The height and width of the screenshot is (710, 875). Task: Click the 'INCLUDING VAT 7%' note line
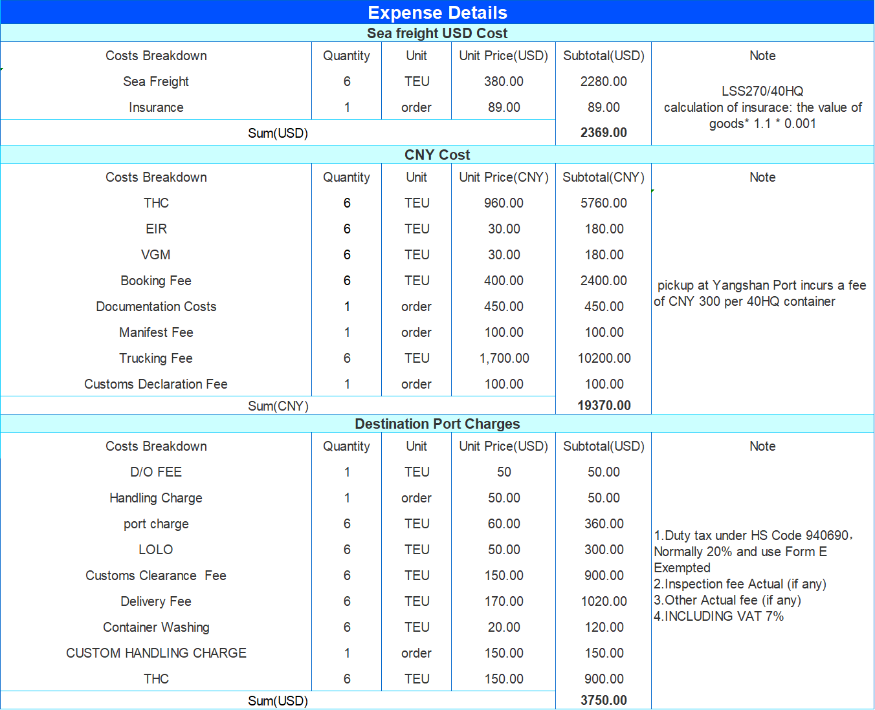point(718,616)
